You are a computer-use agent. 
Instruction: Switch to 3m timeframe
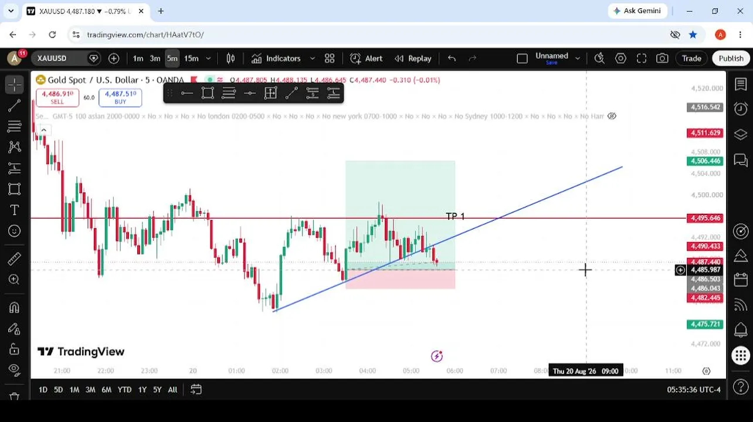[155, 58]
